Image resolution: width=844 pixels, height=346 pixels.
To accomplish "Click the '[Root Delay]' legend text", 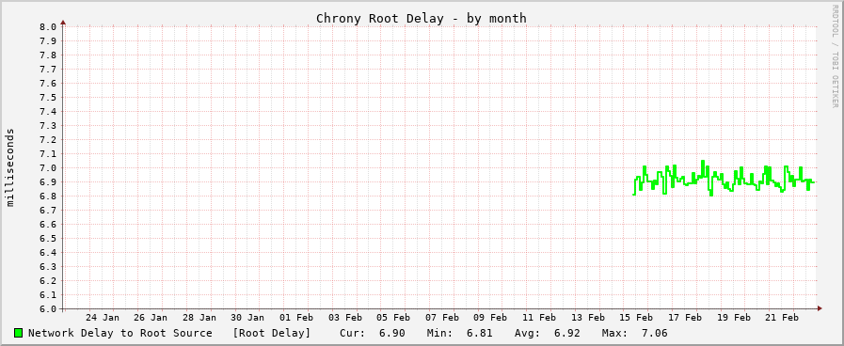I will pyautogui.click(x=271, y=333).
